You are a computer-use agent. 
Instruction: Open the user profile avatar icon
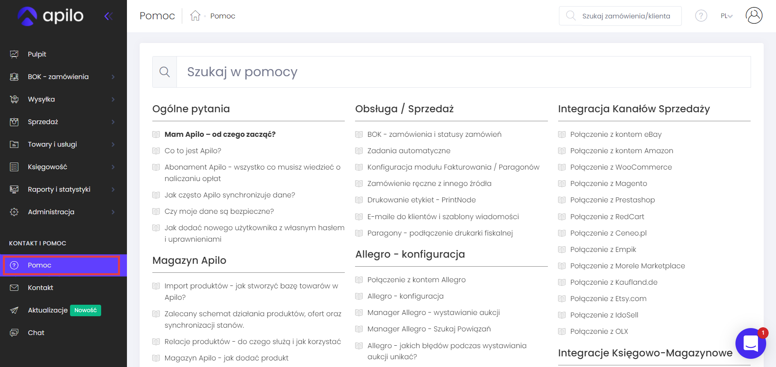click(753, 16)
